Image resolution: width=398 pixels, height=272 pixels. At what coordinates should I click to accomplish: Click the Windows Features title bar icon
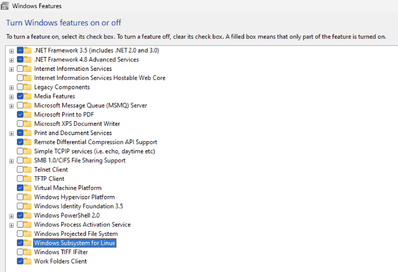pos(5,6)
